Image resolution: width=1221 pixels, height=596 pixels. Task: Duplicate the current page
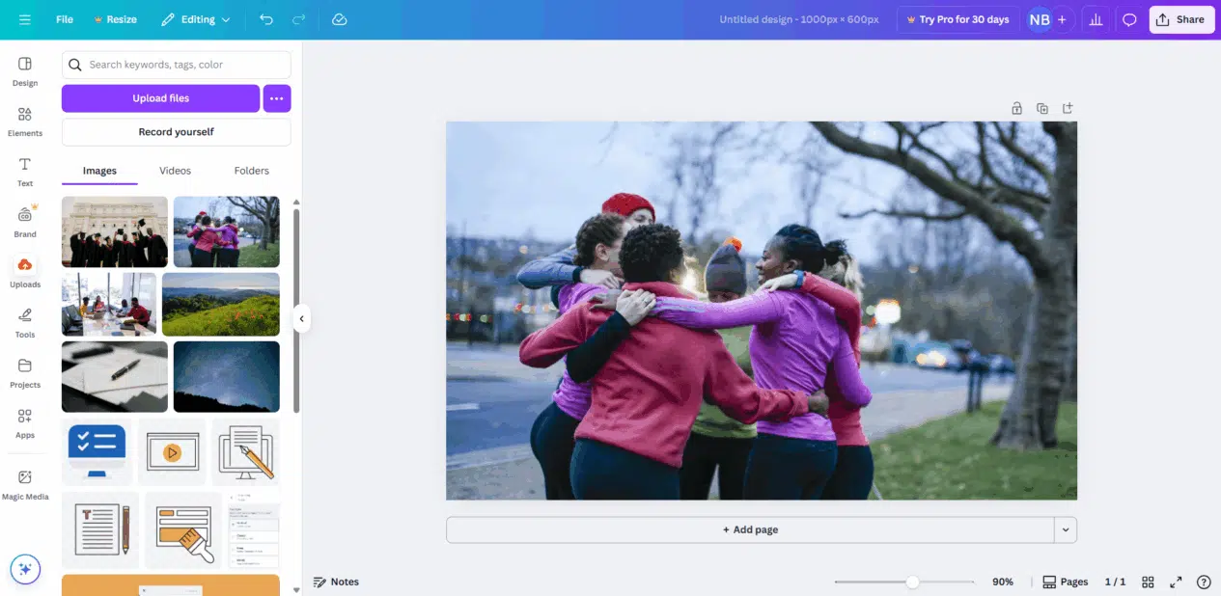point(1042,108)
